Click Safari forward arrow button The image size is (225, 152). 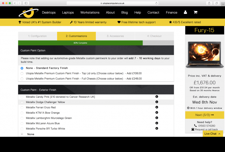click(19, 3)
